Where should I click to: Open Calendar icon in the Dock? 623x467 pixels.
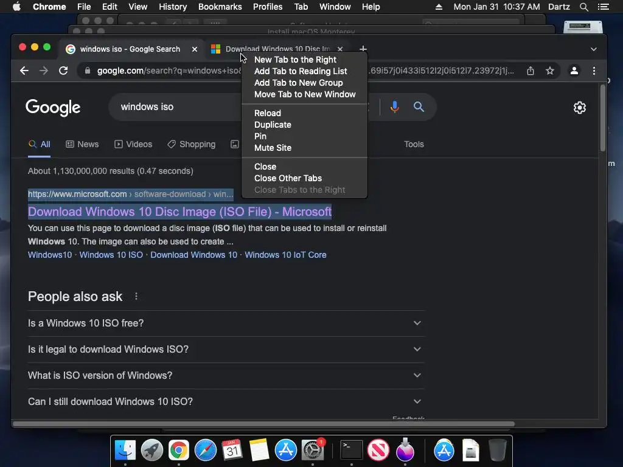pos(232,451)
